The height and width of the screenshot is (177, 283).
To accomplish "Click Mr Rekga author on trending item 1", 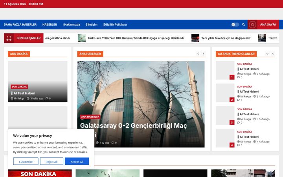I will (x=244, y=74).
